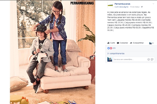
Task: Click the PERNAMBUCANAS logo on the photo
Action: pos(82,3)
